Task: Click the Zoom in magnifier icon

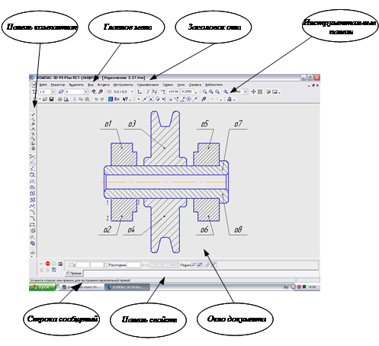Action: click(211, 91)
